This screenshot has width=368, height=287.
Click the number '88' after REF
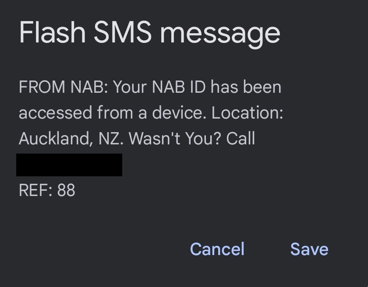[66, 190]
